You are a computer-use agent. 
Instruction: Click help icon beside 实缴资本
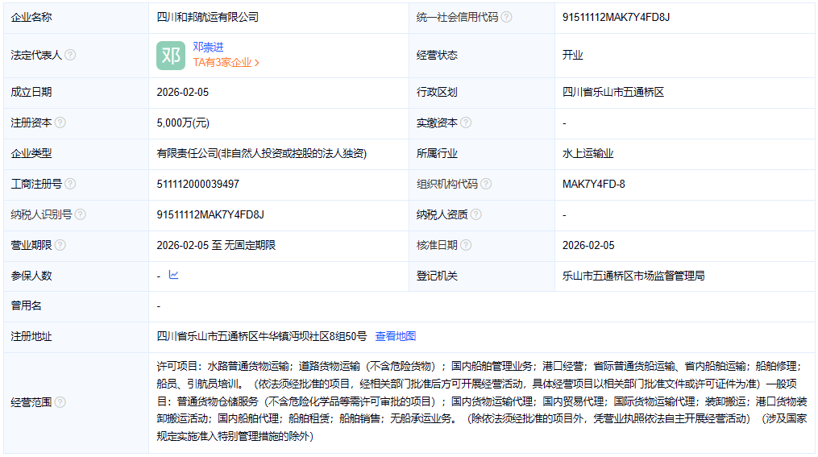point(466,123)
